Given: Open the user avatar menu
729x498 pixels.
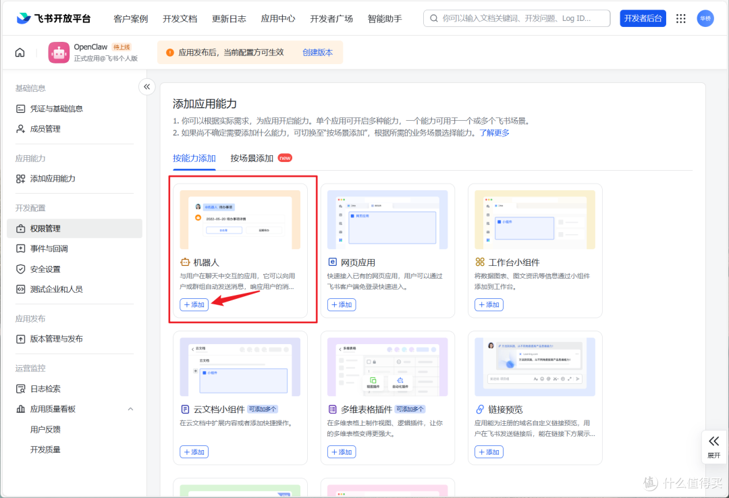Looking at the screenshot, I should click(705, 19).
